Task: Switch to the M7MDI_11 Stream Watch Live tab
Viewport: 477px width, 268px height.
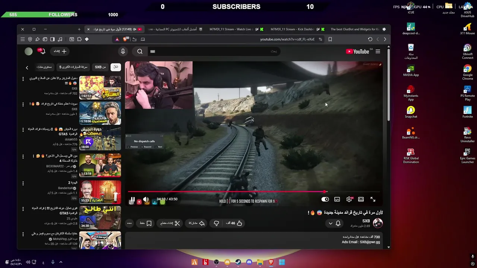Action: click(236, 29)
